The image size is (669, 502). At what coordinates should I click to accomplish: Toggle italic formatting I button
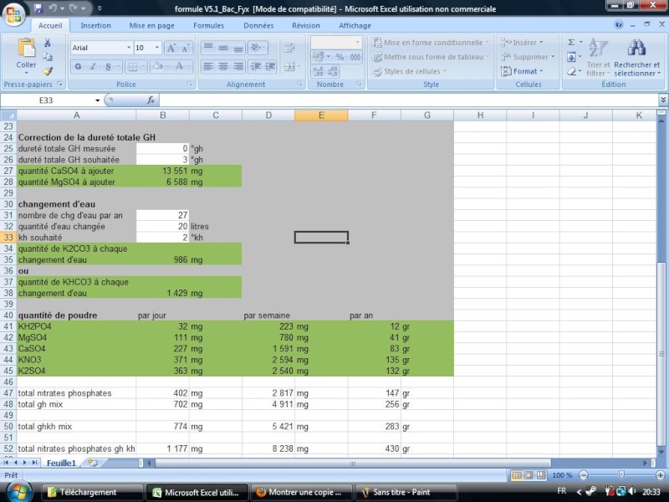tap(93, 66)
